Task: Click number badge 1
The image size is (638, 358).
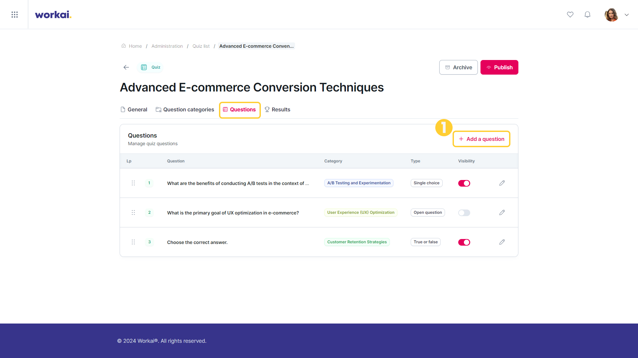Action: 149,183
